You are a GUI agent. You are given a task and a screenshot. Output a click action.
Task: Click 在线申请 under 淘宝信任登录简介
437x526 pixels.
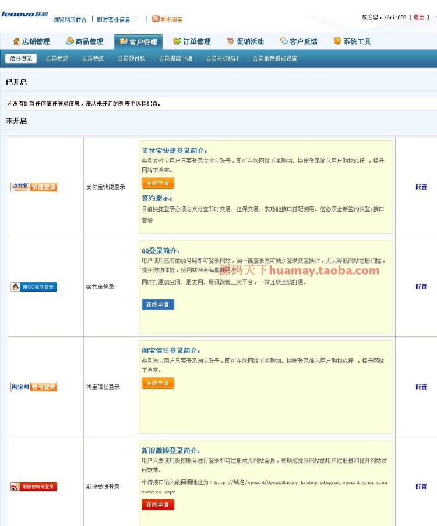158,383
